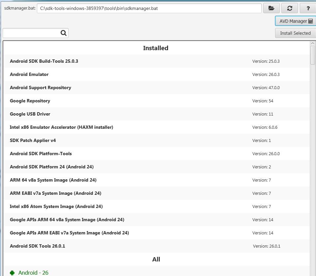Click the green Android robot icon
The height and width of the screenshot is (276, 316).
coord(12,273)
